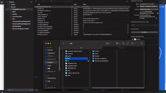Select pubspec.yaml in Finder

(72, 66)
